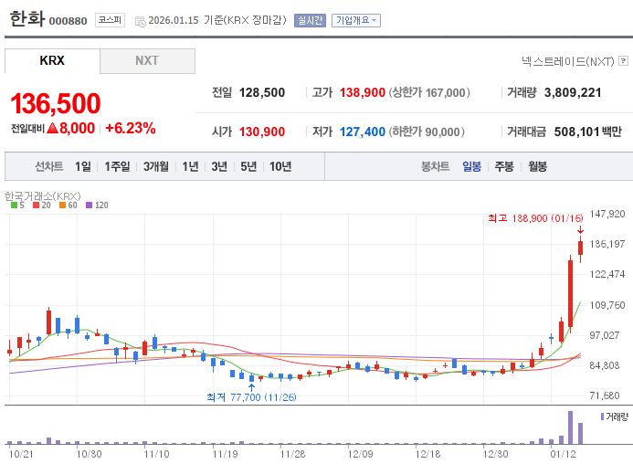The height and width of the screenshot is (464, 633).
Task: Show the 10년 line chart
Action: coord(280,166)
